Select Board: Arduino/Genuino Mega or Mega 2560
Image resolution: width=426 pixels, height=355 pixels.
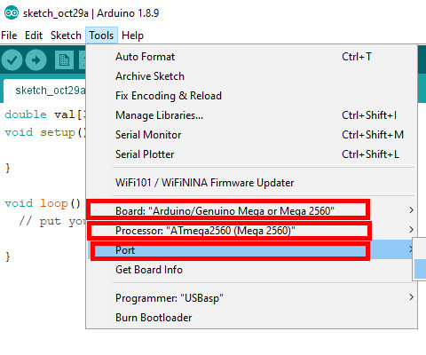click(251, 210)
